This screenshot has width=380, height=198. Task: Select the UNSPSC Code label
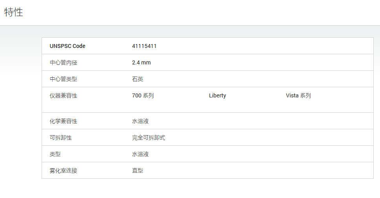[x=68, y=46]
